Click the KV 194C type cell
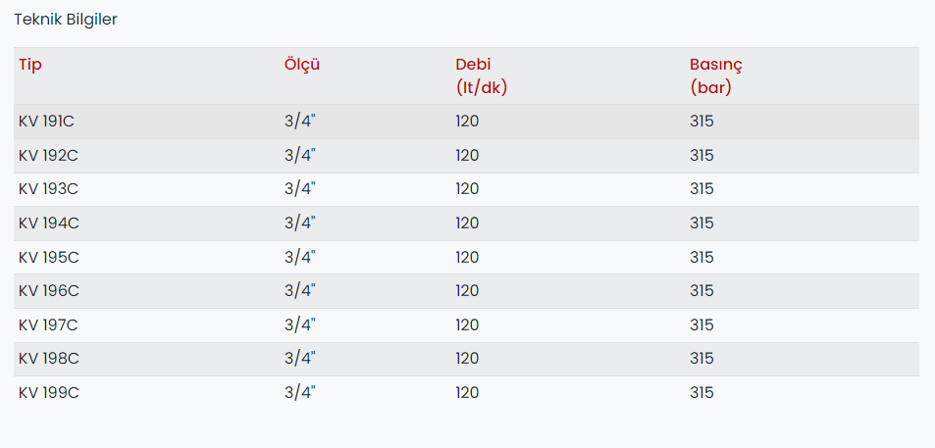This screenshot has height=448, width=935. [49, 223]
